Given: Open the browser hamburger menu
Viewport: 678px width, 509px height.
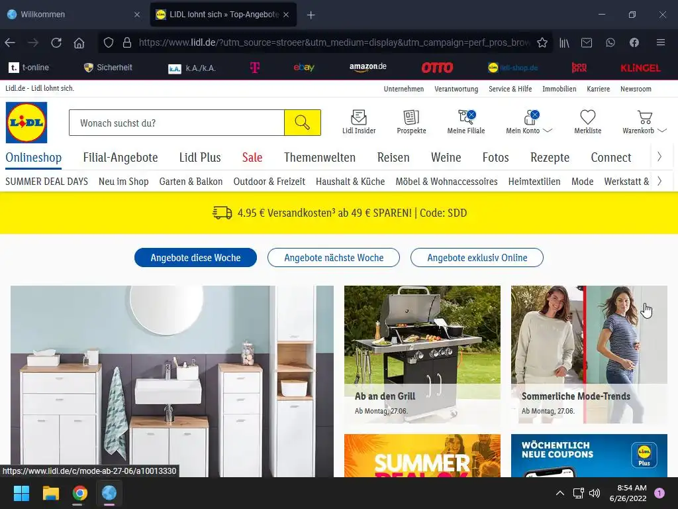Looking at the screenshot, I should [660, 42].
